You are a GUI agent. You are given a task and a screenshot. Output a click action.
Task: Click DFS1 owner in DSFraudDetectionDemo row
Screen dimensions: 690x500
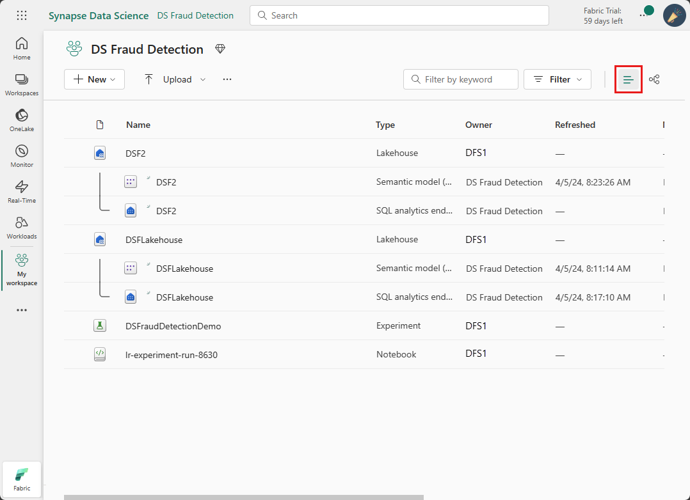pos(476,326)
